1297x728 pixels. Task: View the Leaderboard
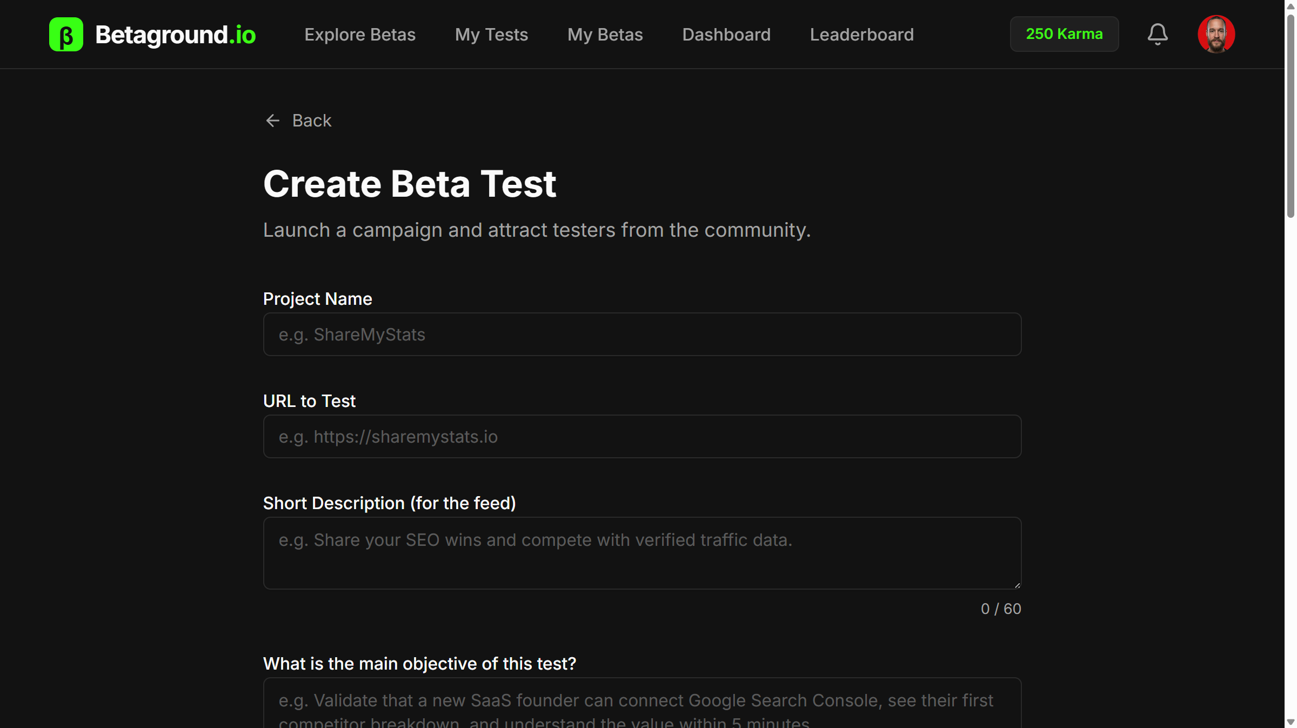(x=862, y=35)
